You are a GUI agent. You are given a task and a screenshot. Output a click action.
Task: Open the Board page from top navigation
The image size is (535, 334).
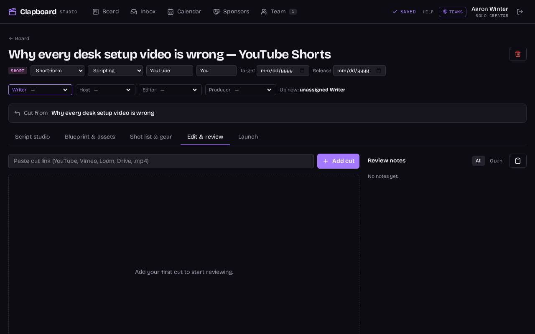pyautogui.click(x=106, y=12)
